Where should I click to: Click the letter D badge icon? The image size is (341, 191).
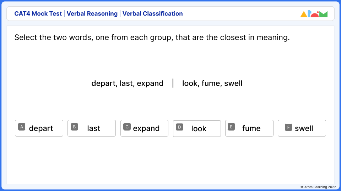(x=179, y=127)
